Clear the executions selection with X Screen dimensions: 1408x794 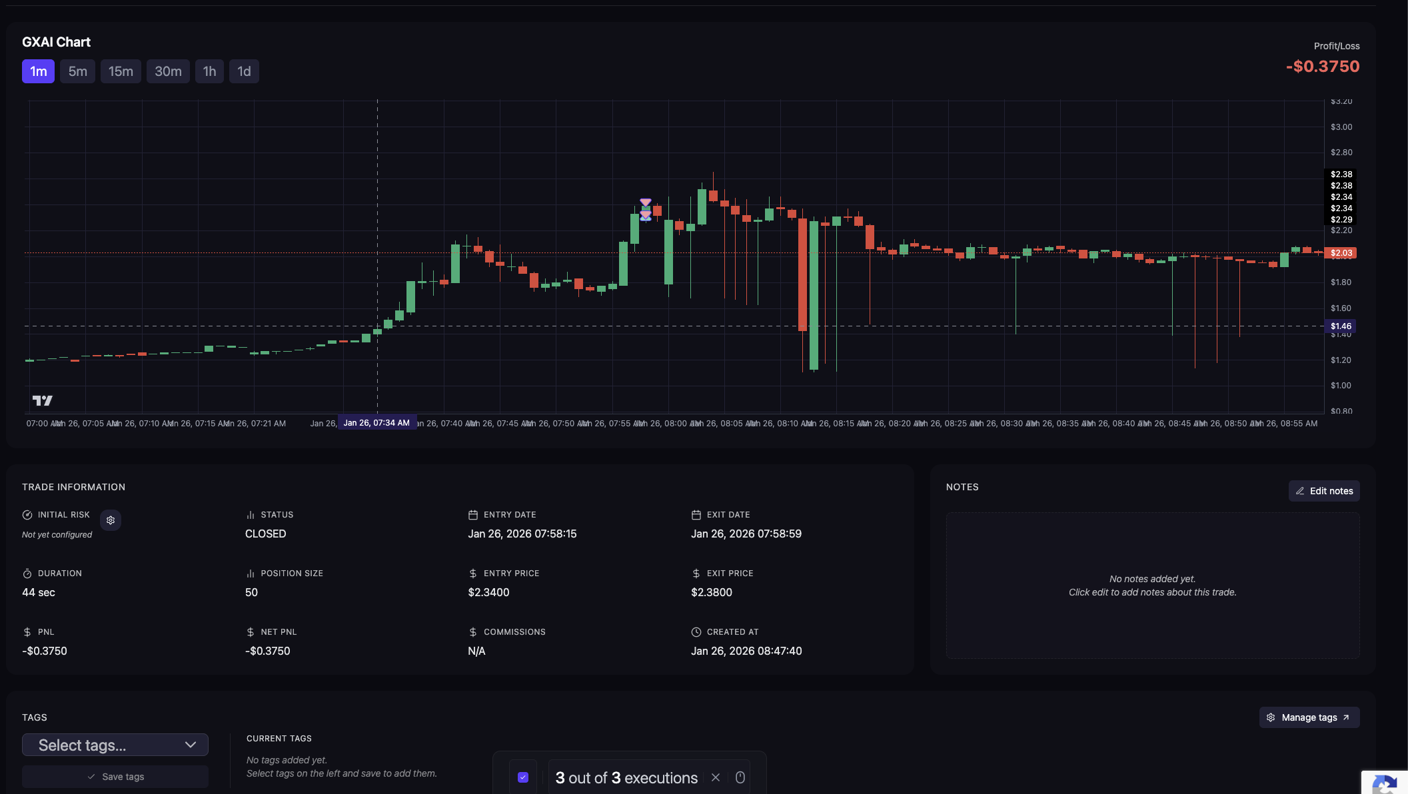tap(716, 777)
